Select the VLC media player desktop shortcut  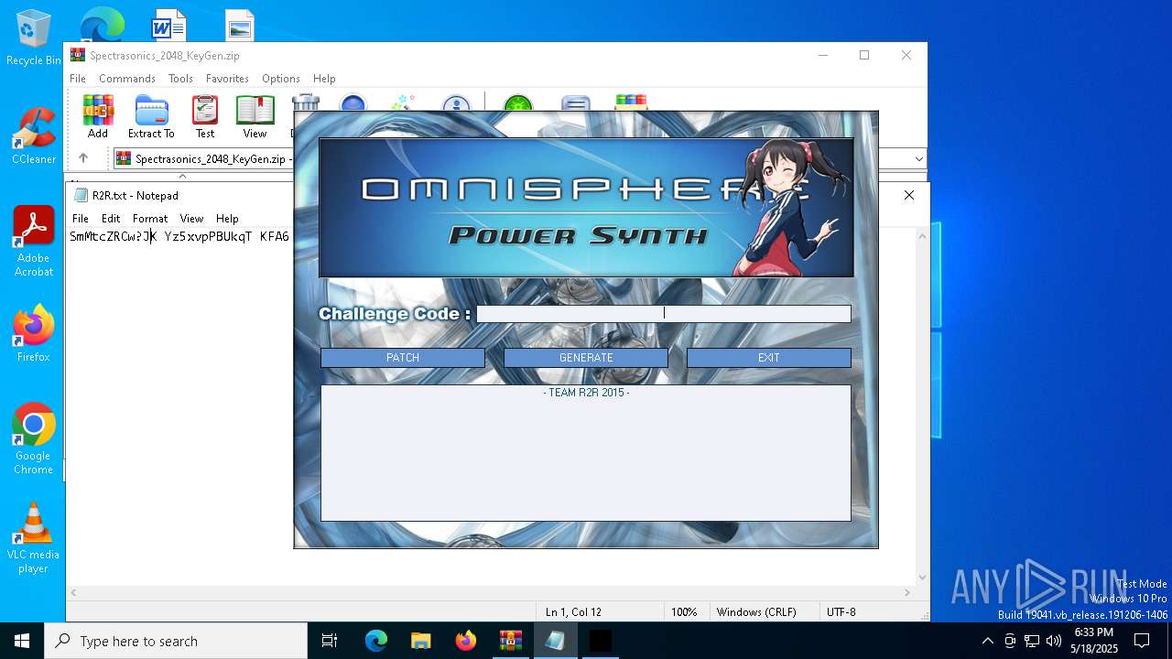34,537
